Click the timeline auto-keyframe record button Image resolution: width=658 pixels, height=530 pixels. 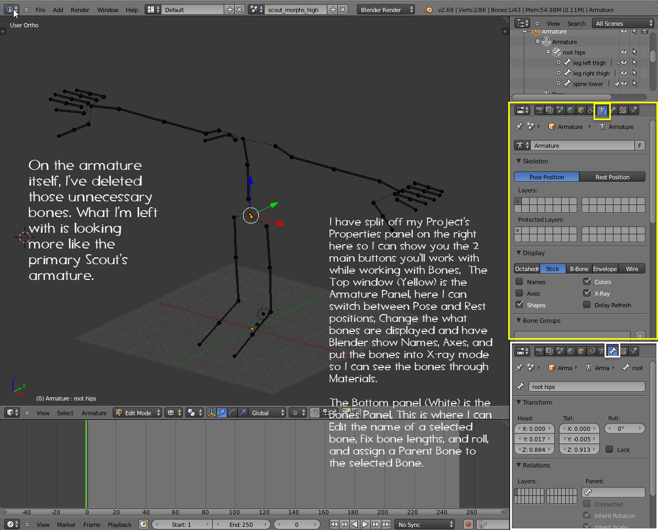pos(468,524)
